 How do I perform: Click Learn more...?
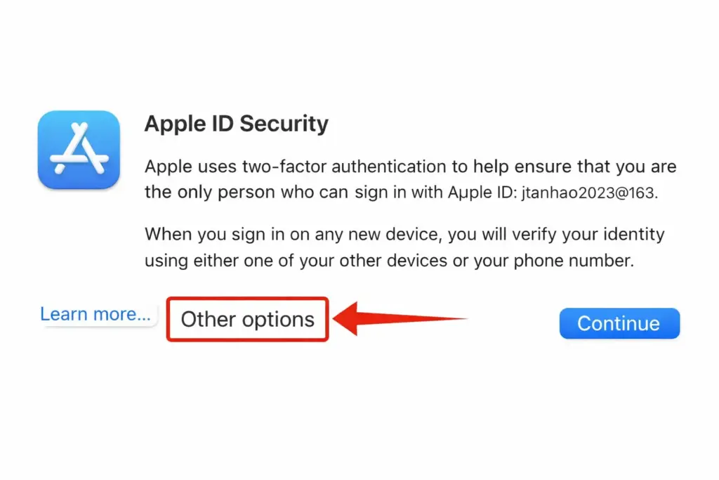(x=96, y=313)
